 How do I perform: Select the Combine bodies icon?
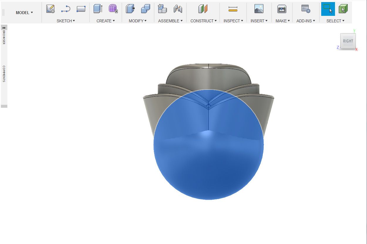pos(145,9)
